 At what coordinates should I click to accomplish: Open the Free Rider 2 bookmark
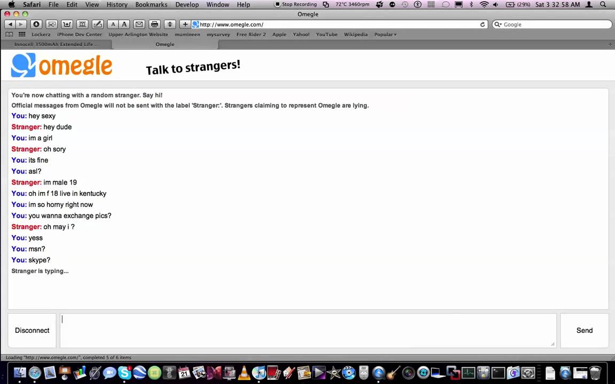[251, 35]
